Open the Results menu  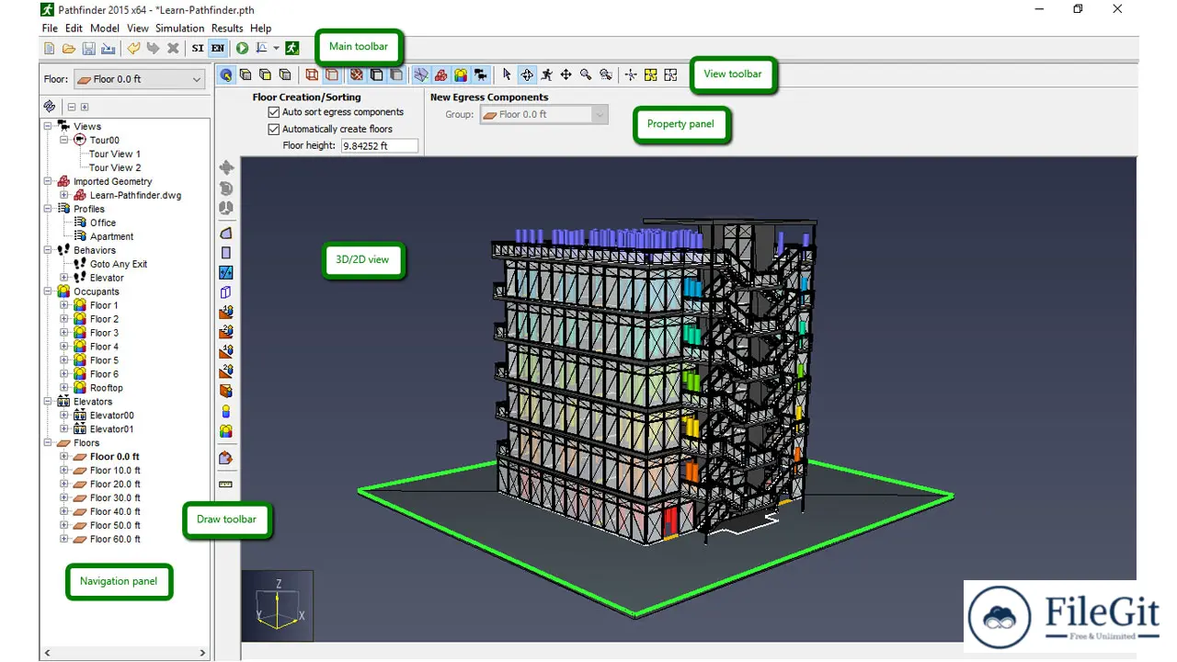pos(227,29)
